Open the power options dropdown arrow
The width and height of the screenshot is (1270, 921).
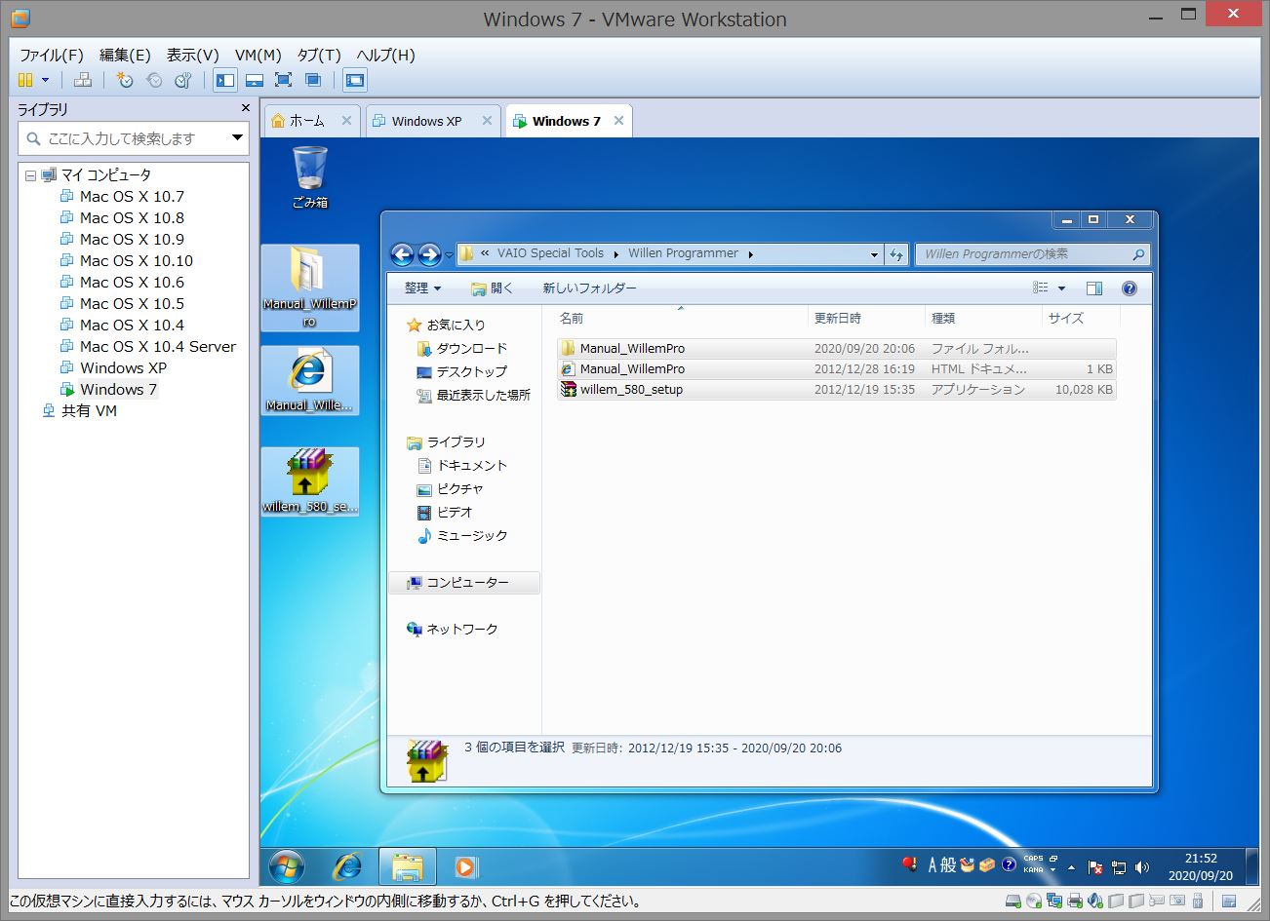[x=45, y=80]
